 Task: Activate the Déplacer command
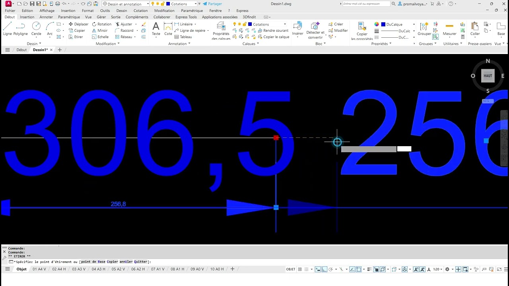pyautogui.click(x=78, y=24)
